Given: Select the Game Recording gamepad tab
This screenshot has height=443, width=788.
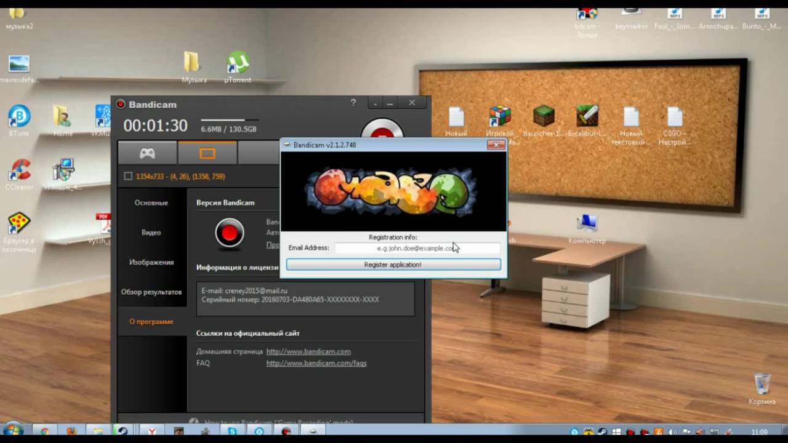Looking at the screenshot, I should click(x=147, y=153).
